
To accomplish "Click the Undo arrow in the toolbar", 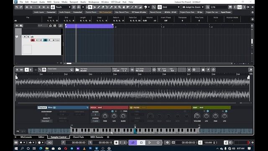I will pyautogui.click(x=17, y=7).
